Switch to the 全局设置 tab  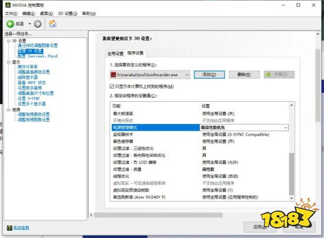[115, 53]
